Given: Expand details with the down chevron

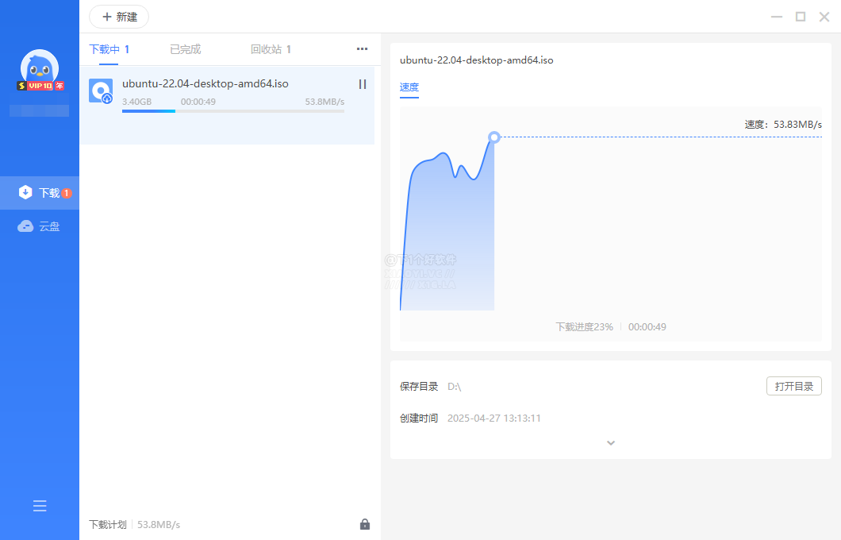Looking at the screenshot, I should 610,443.
